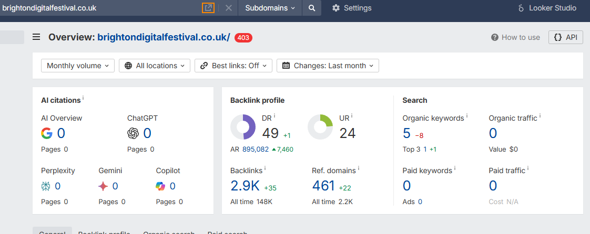590x234 pixels.
Task: Open the Ref. domains value 461
Action: click(x=323, y=186)
